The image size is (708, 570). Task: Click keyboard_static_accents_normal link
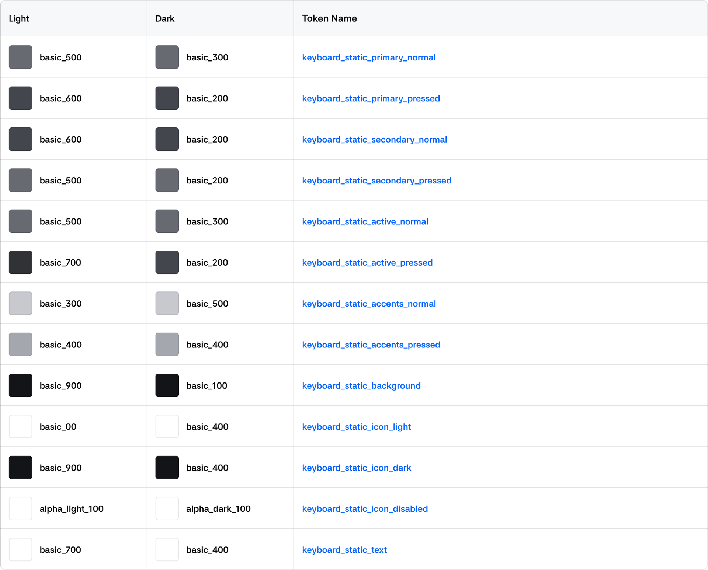pyautogui.click(x=369, y=304)
